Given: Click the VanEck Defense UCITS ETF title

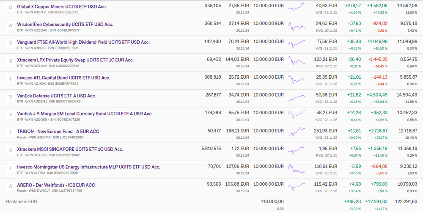Looking at the screenshot, I should [x=56, y=96].
